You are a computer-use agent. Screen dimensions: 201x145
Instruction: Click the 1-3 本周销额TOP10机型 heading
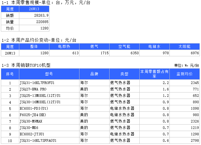coord(26,65)
